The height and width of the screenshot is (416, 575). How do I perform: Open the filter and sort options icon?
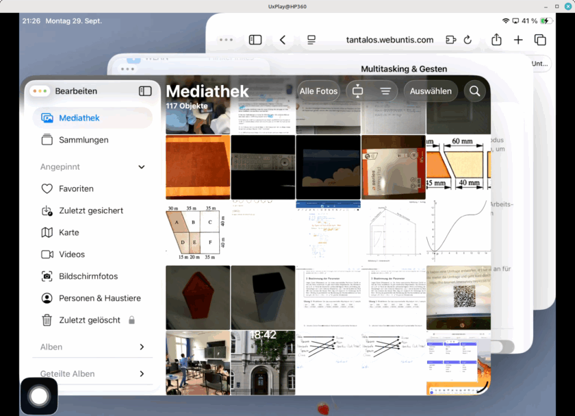click(385, 91)
